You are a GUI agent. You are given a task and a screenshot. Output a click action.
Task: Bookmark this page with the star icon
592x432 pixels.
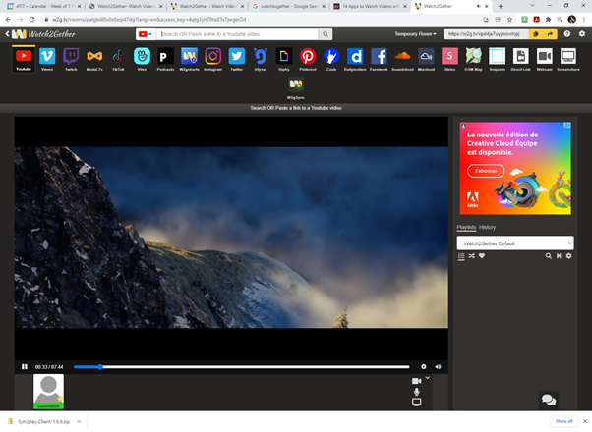pos(510,20)
